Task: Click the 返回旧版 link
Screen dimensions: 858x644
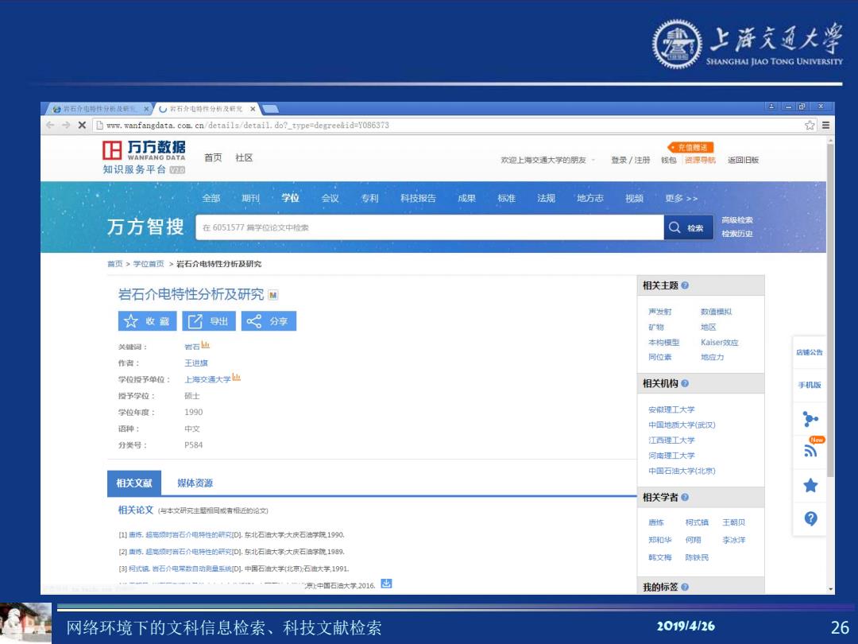Action: point(743,160)
